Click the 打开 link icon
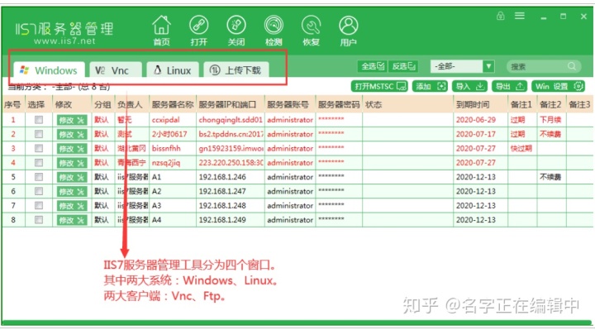 click(199, 31)
